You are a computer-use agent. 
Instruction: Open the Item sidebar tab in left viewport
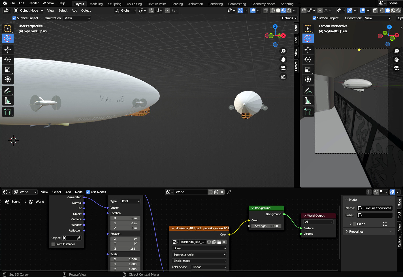click(296, 28)
